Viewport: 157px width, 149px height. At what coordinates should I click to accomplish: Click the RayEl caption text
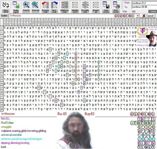tap(89, 114)
